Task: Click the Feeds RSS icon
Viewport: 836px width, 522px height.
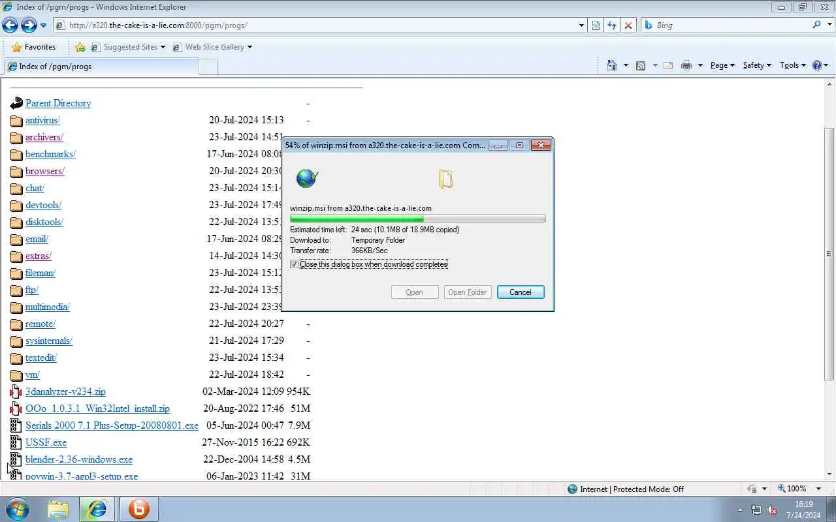Action: pyautogui.click(x=641, y=65)
